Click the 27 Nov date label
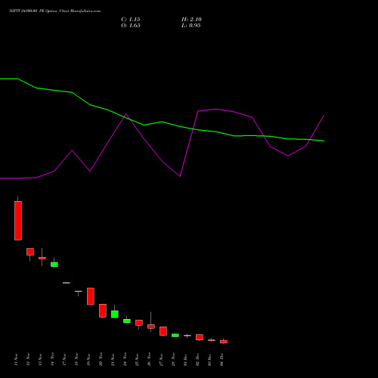 coord(161,359)
